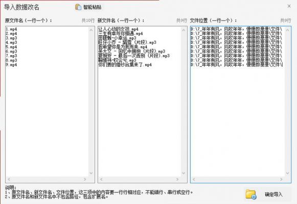The height and width of the screenshot is (204, 297).
Task: Click left arrow of 文件位置 horizontal scrollbar
Action: tap(194, 179)
